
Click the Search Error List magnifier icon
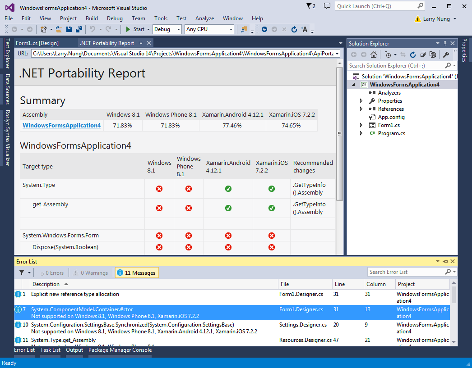[x=448, y=272]
